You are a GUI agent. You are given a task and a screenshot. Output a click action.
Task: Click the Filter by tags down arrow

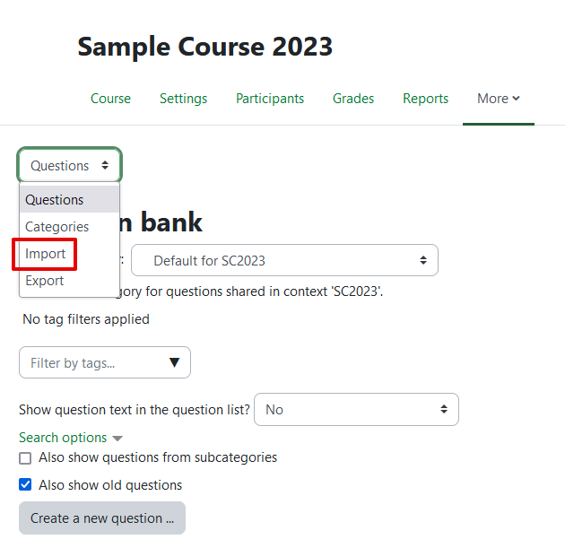point(174,363)
